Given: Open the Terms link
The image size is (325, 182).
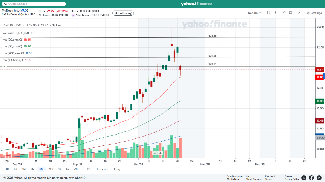Looking at the screenshot, I should (x=268, y=179).
